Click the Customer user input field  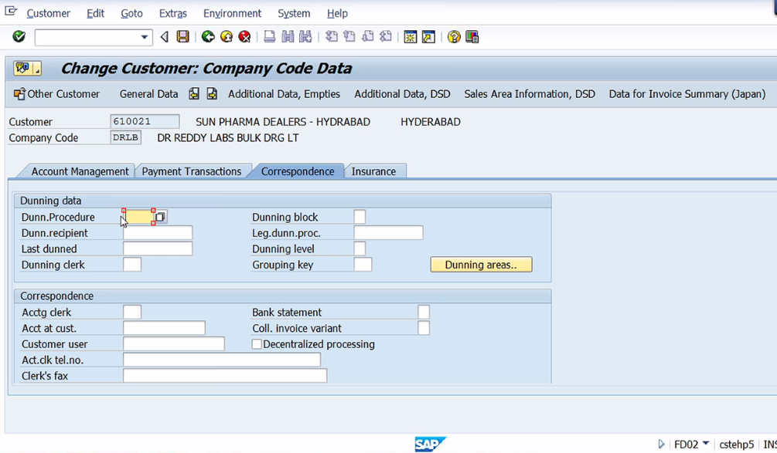(x=174, y=343)
